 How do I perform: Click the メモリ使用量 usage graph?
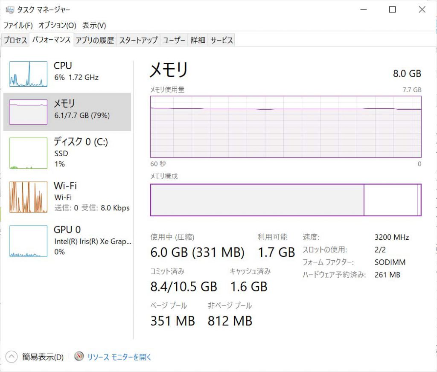[286, 127]
